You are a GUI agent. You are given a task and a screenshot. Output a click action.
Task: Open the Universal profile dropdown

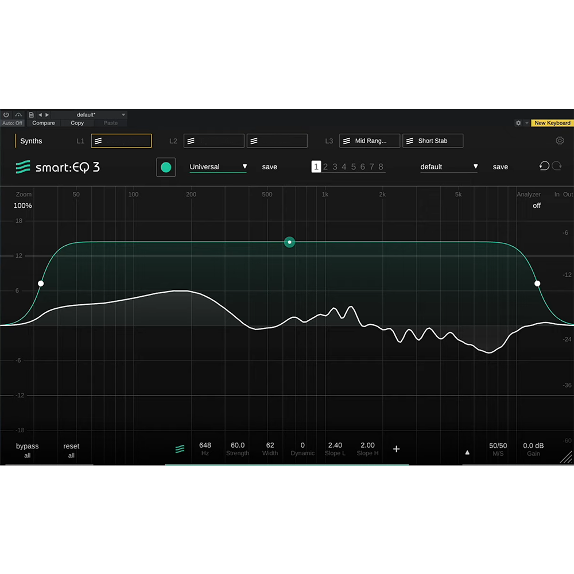(218, 167)
